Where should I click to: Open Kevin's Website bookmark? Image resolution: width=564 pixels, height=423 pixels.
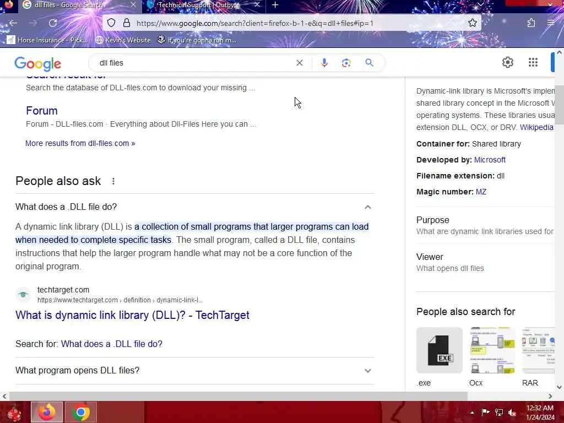pyautogui.click(x=123, y=40)
